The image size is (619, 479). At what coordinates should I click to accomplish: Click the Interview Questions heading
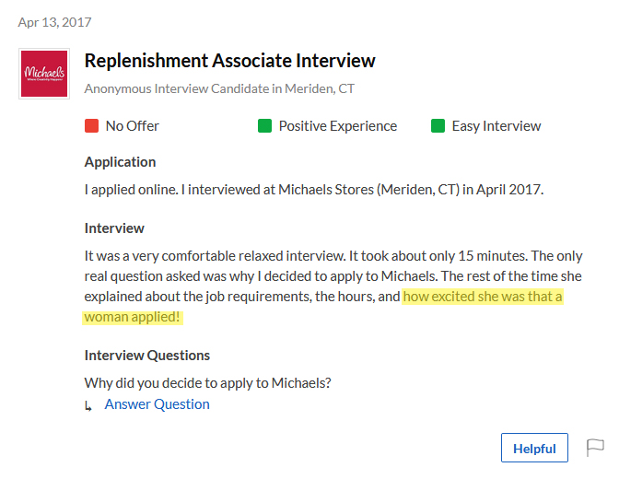(146, 356)
